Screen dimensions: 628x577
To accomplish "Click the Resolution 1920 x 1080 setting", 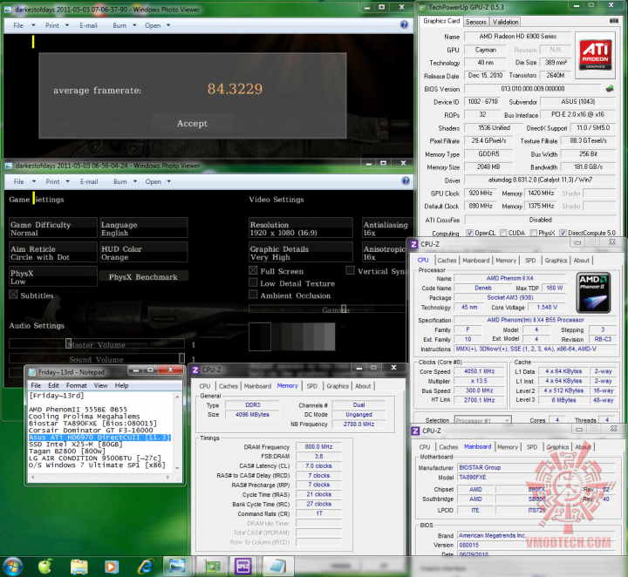I will click(300, 228).
